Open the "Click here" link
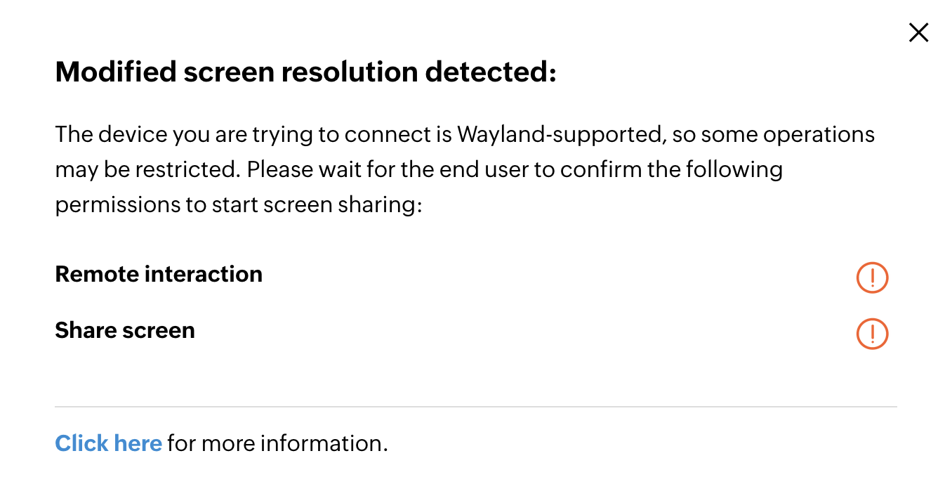This screenshot has width=952, height=503. click(x=108, y=443)
